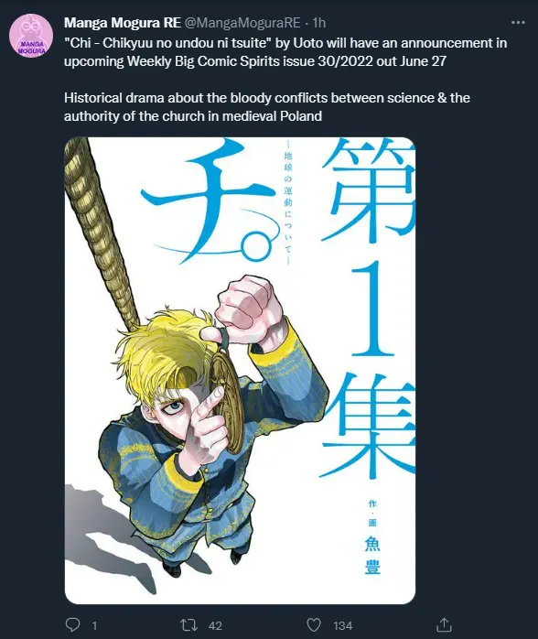Click the like count 134
Viewport: 538px width, 639px height.
coord(343,625)
